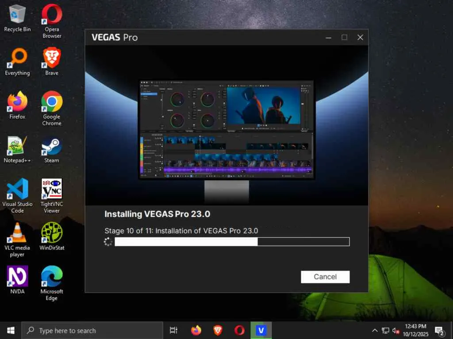453x339 pixels.
Task: Open the Windows Start menu
Action: [11, 330]
